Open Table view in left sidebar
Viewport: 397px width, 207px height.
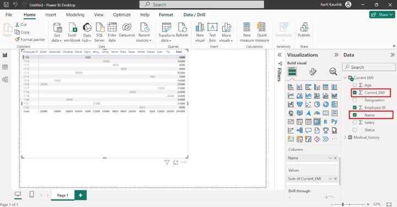(5, 67)
